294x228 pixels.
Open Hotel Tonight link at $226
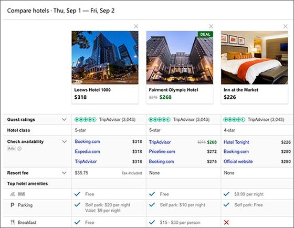click(236, 142)
